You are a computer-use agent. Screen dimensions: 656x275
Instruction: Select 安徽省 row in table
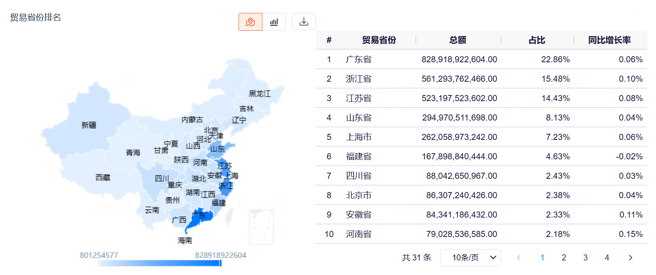pos(481,215)
